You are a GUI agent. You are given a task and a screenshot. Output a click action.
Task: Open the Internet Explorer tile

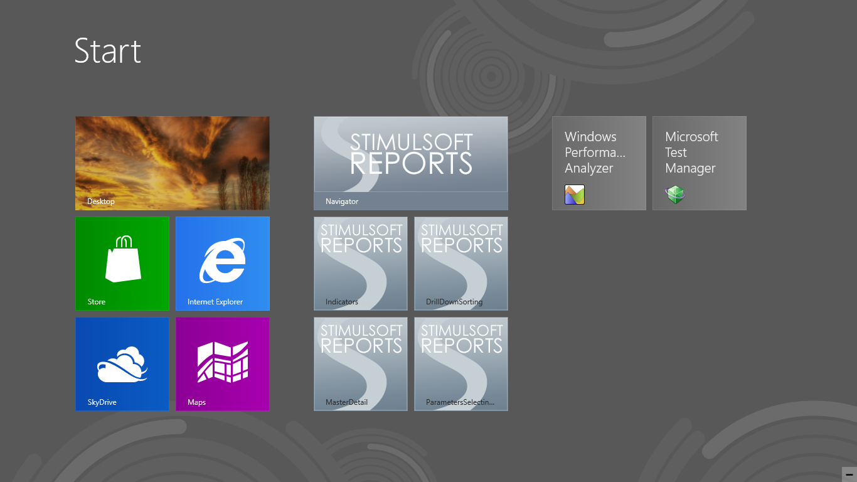point(223,264)
